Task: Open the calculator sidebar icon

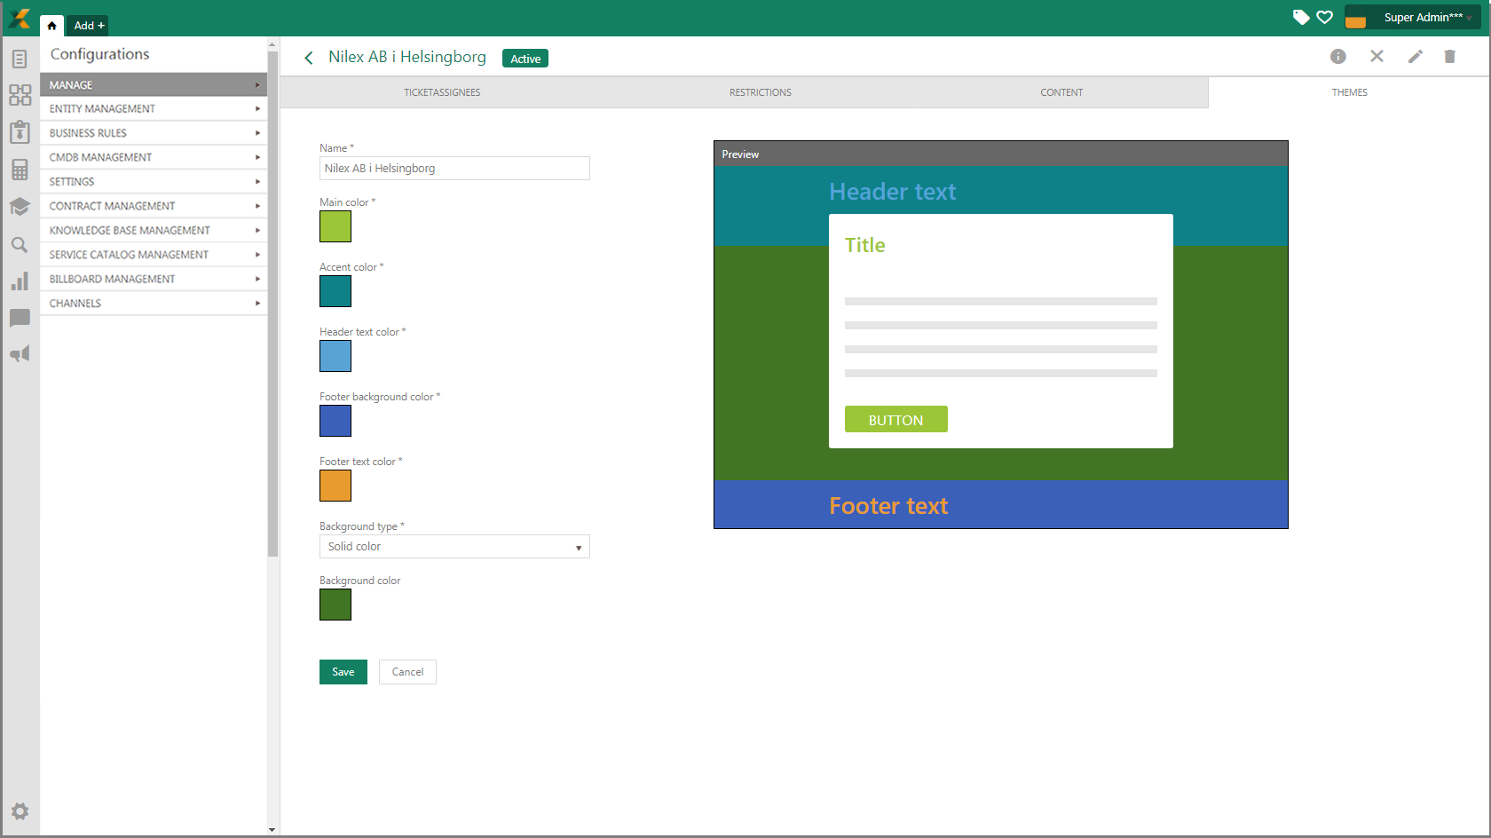Action: point(20,170)
